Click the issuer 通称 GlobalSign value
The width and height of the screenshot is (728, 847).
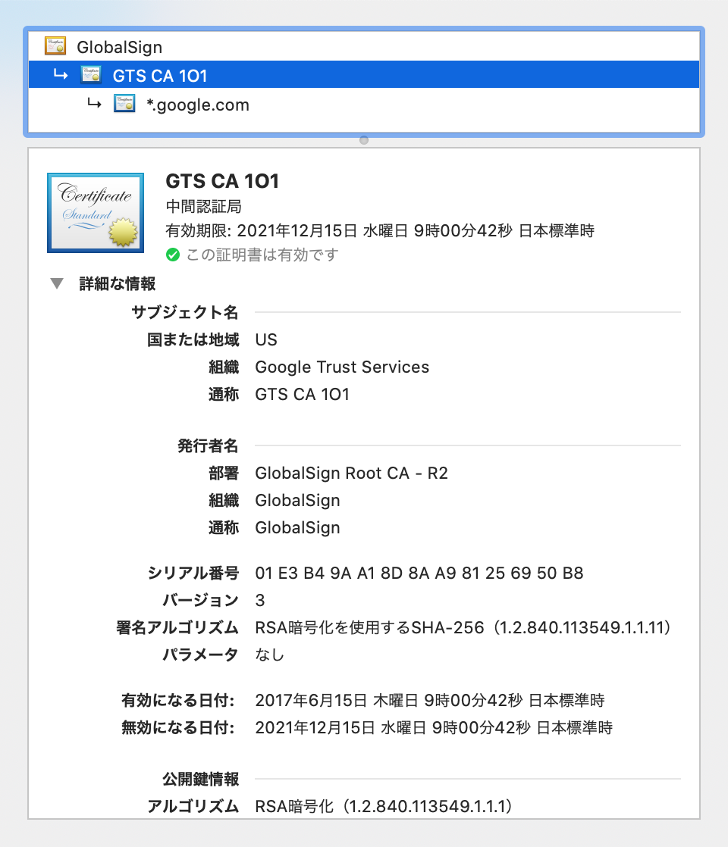(x=297, y=528)
